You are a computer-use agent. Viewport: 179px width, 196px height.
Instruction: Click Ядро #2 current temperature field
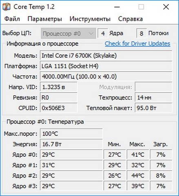[71, 176]
